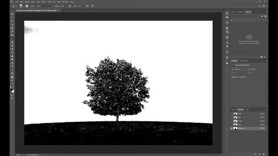278x156 pixels.
Task: Create new channel icon
Action: 260,154
